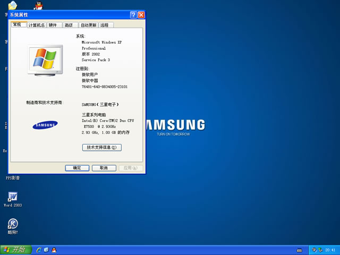Viewport: 340px width, 255px height.
Task: Click the 取消 button
Action: tap(104, 168)
